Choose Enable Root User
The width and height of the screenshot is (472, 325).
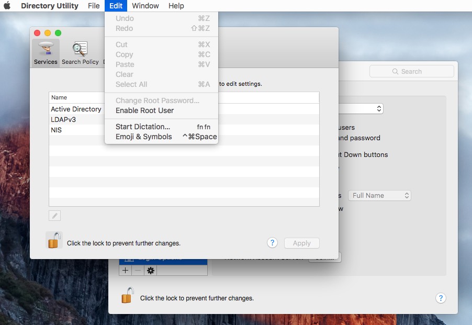(x=161, y=110)
